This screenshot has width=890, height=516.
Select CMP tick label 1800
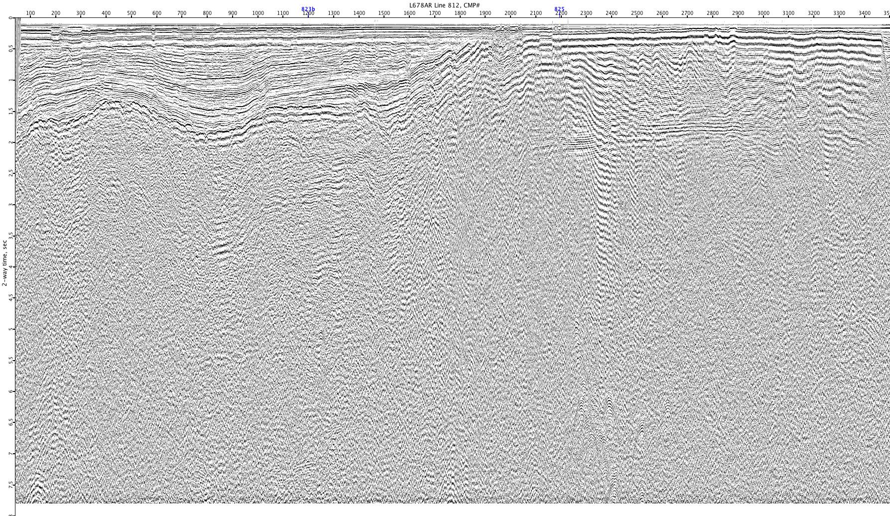click(460, 13)
